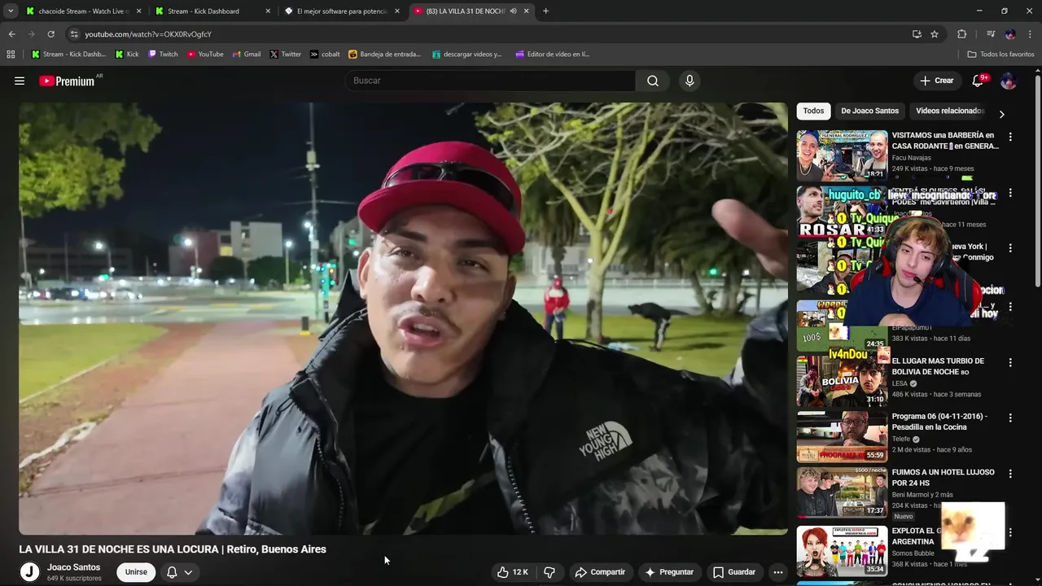Mute the LA VILLA 31 tab audio icon

pos(514,11)
